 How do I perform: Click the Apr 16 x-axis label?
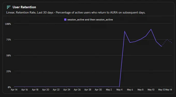pos(25,90)
